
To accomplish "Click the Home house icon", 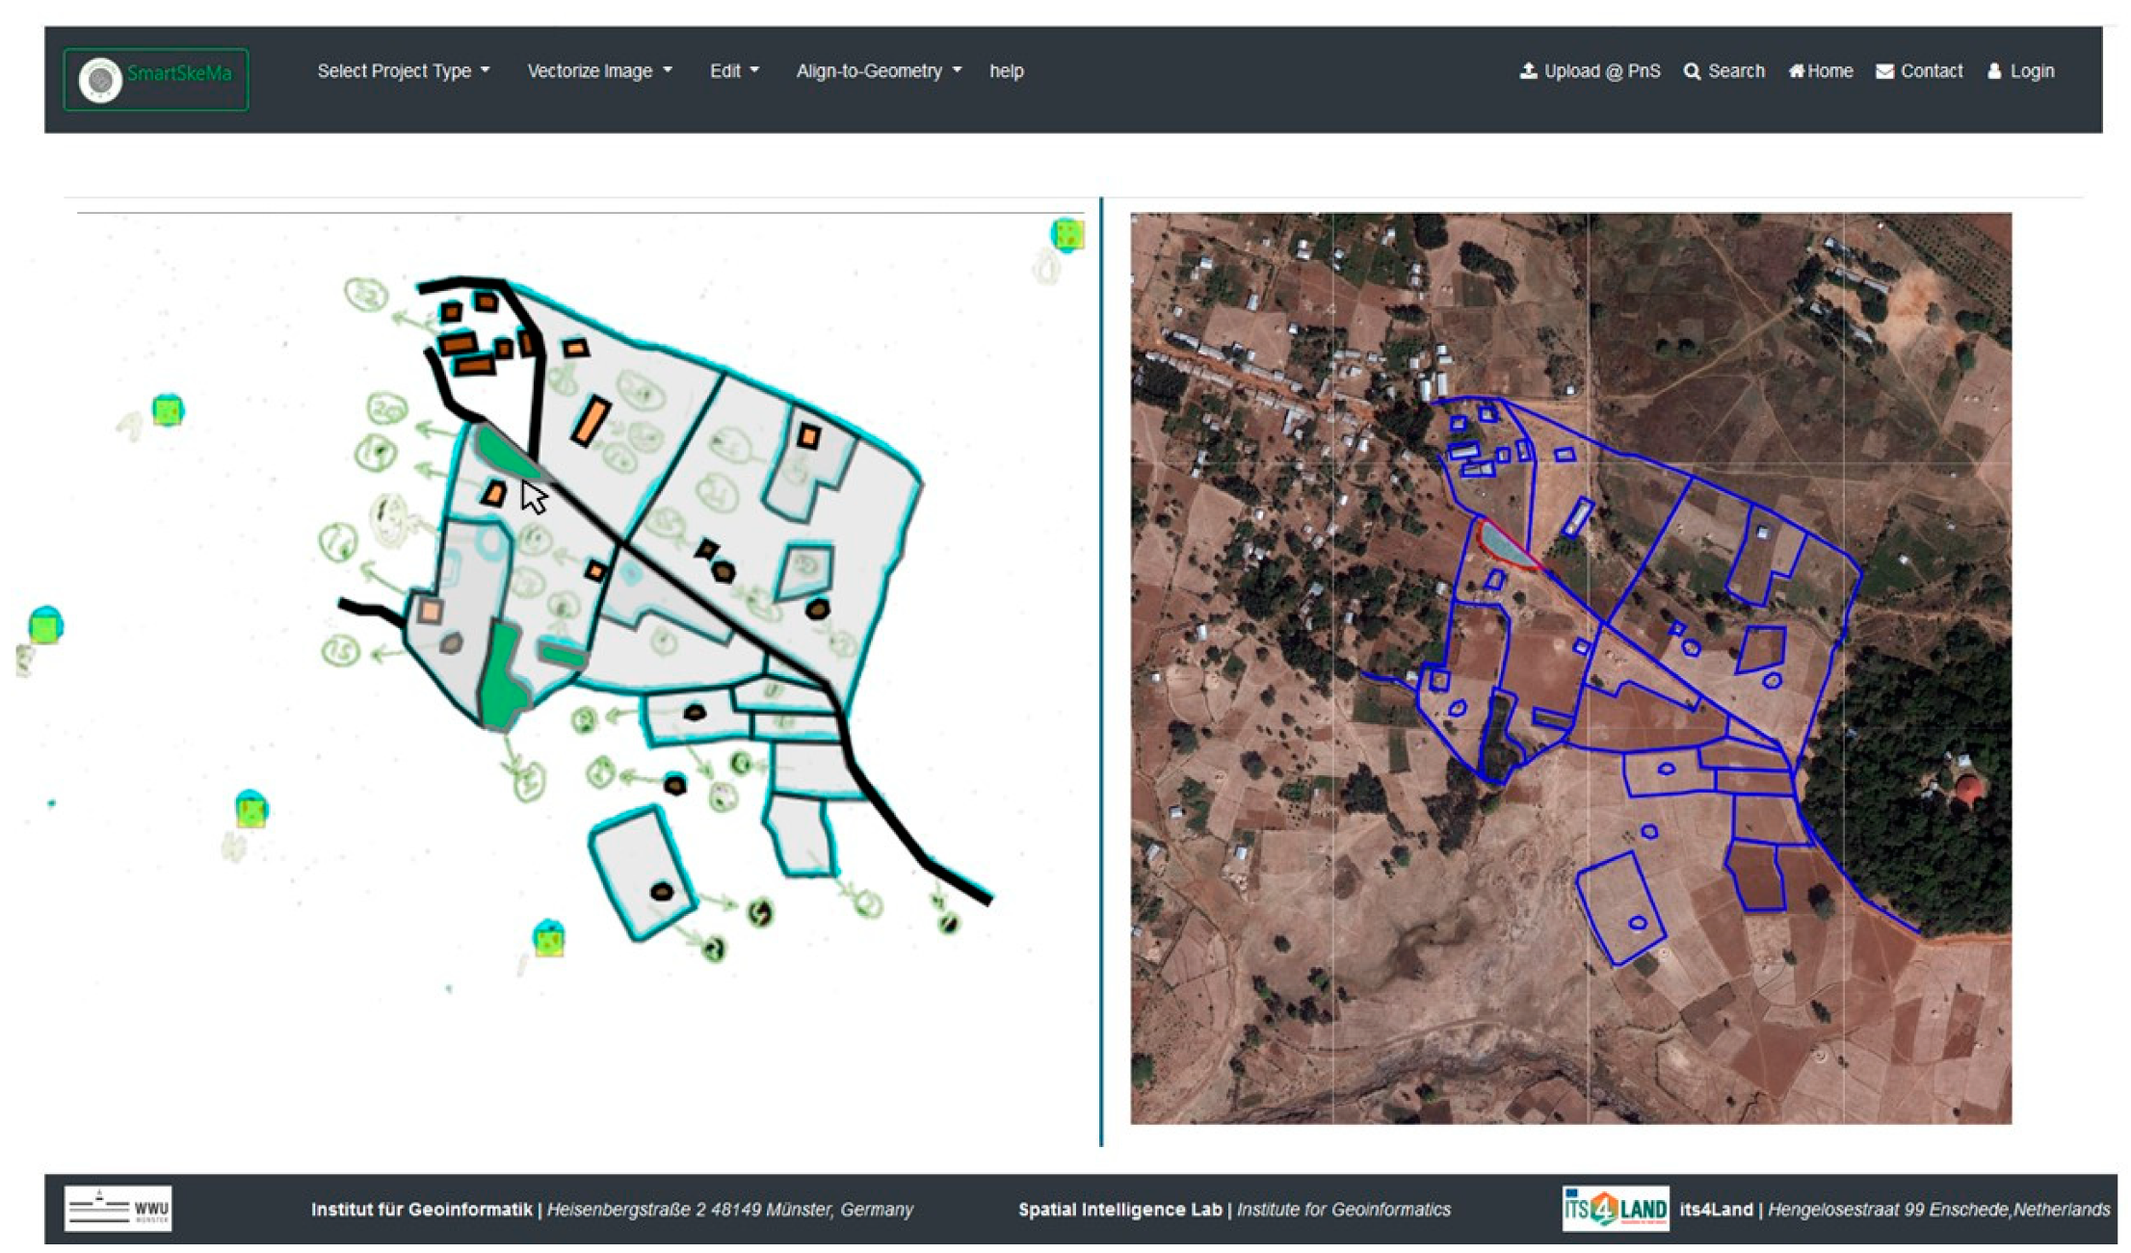I will (1796, 71).
